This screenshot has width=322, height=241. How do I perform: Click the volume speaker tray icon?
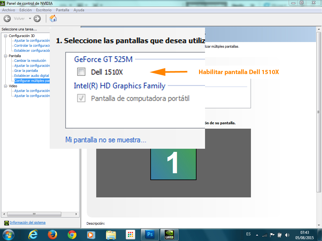click(287, 235)
